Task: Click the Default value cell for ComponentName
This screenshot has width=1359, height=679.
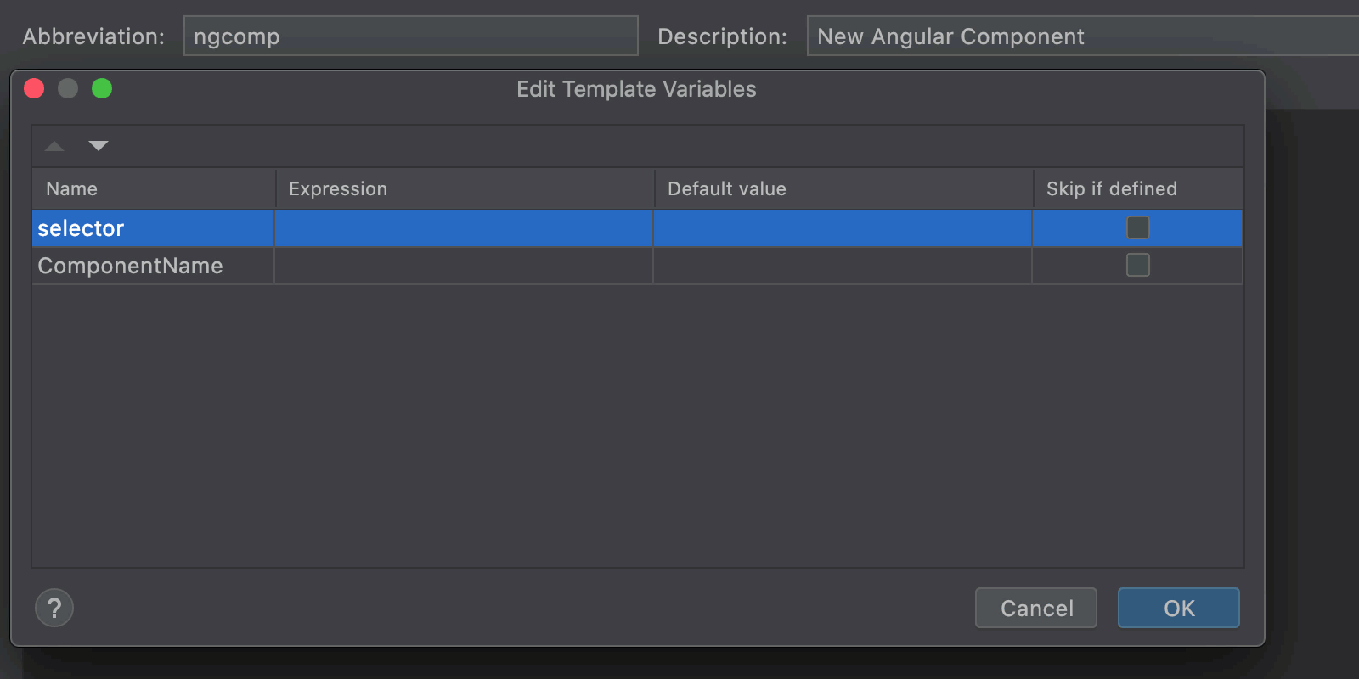Action: point(842,266)
